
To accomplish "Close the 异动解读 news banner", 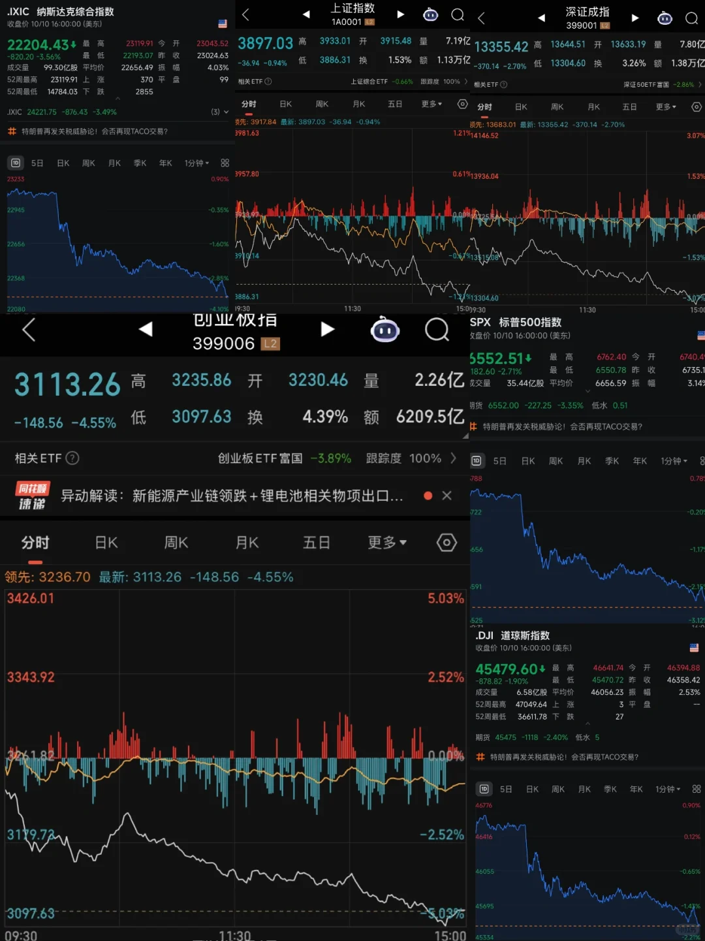I will click(447, 496).
